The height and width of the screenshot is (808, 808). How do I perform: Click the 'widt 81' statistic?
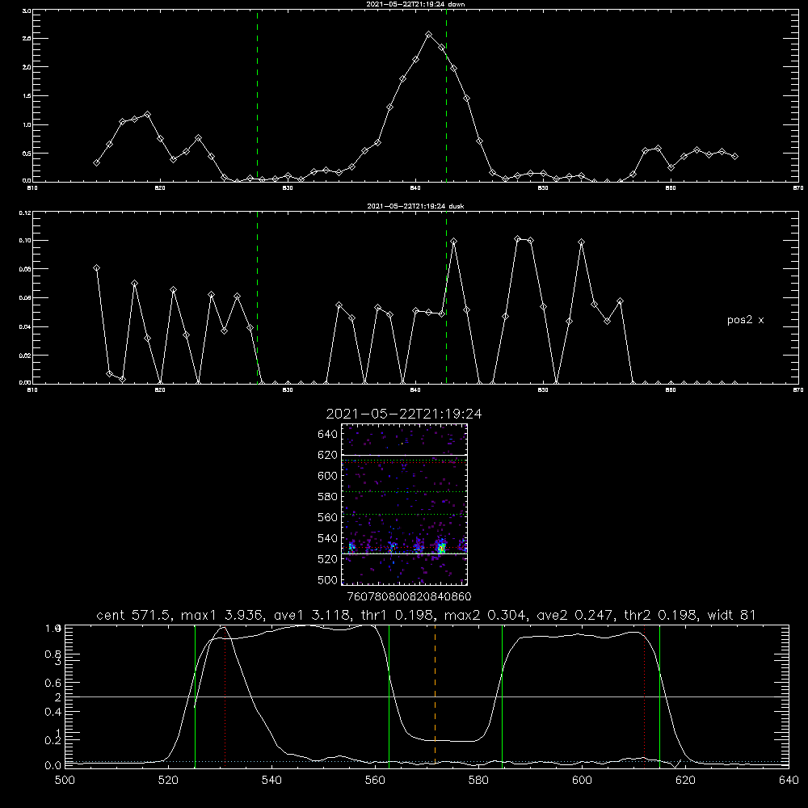coord(732,615)
